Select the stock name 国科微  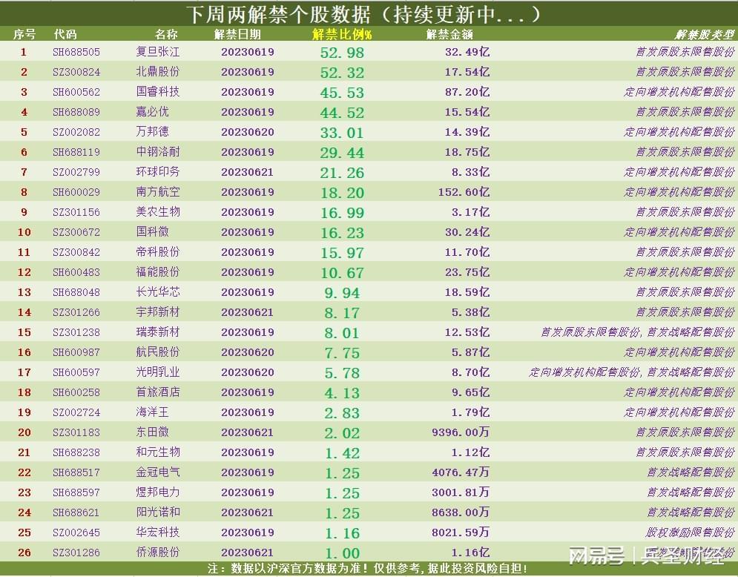pos(153,232)
